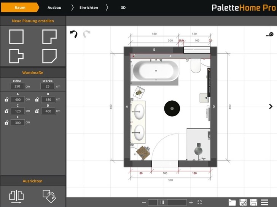Screen dimensions: 277x207
Task: Open the tape measure tool
Action: pos(270,35)
